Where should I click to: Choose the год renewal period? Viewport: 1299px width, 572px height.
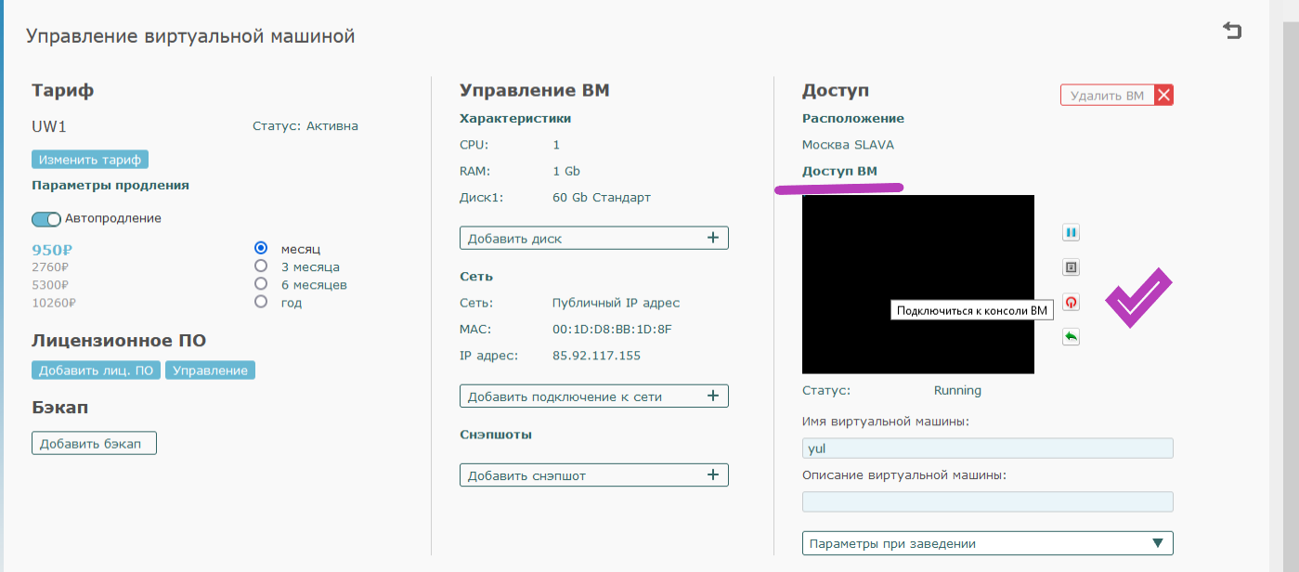click(261, 302)
